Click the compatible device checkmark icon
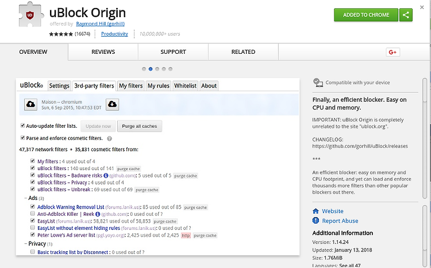431x268 pixels. click(318, 82)
